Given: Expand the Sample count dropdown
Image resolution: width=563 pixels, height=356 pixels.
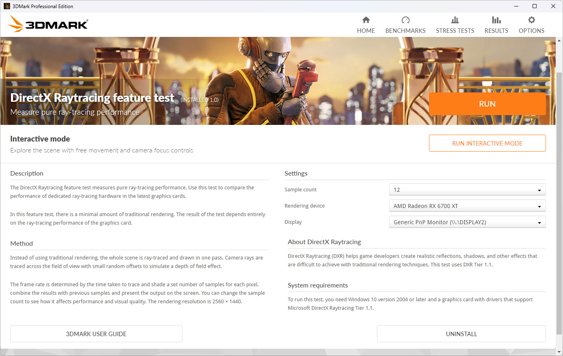Looking at the screenshot, I should (x=467, y=190).
